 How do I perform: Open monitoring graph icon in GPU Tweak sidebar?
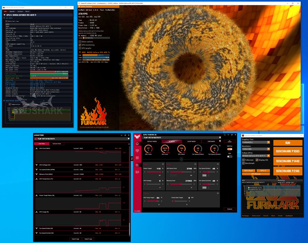point(137,165)
